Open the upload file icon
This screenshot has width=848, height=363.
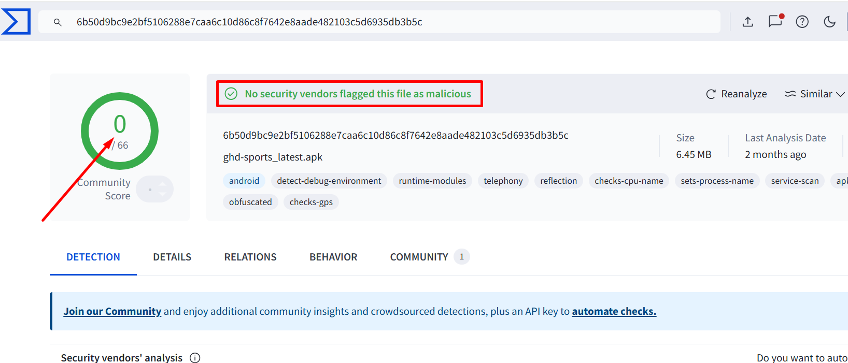747,22
